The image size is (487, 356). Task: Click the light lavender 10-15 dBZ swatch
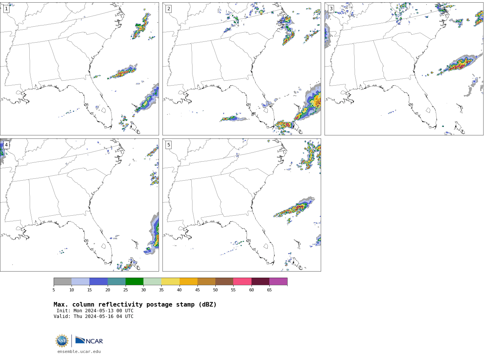80,281
